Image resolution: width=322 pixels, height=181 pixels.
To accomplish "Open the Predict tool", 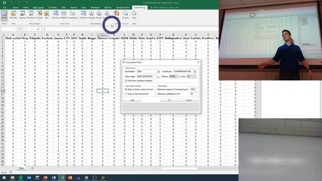I will click(x=99, y=15).
